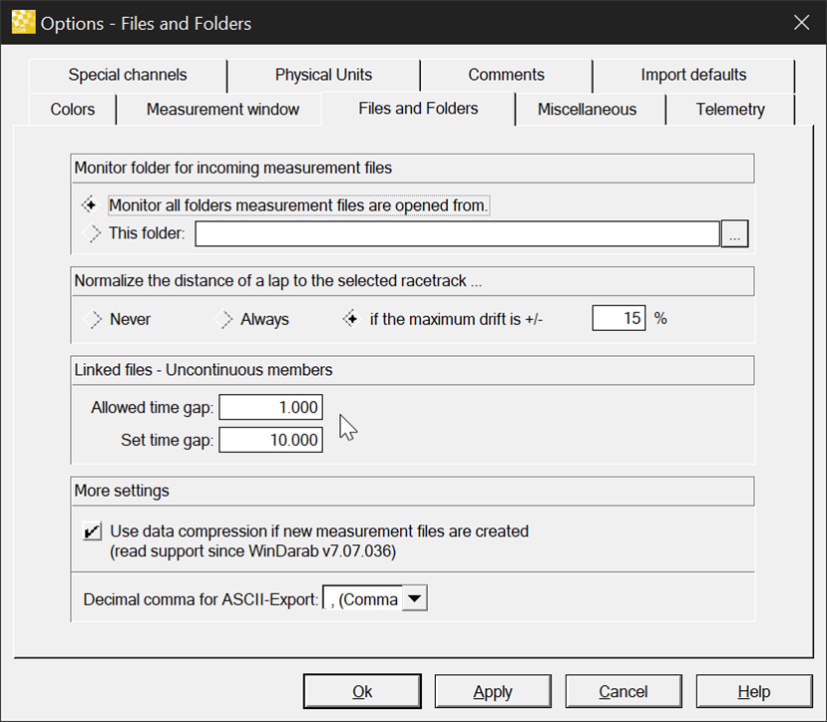The image size is (827, 722).
Task: Select the maximum drift radio option
Action: pos(350,319)
